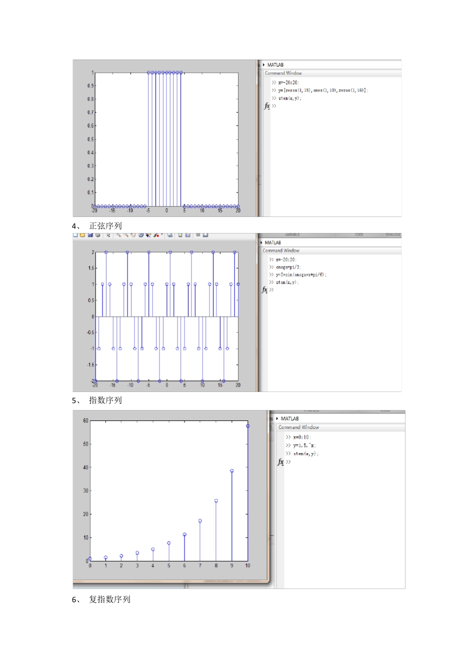
Task: Click the stem marker at x=9 on the exponential plot
Action: pos(231,471)
